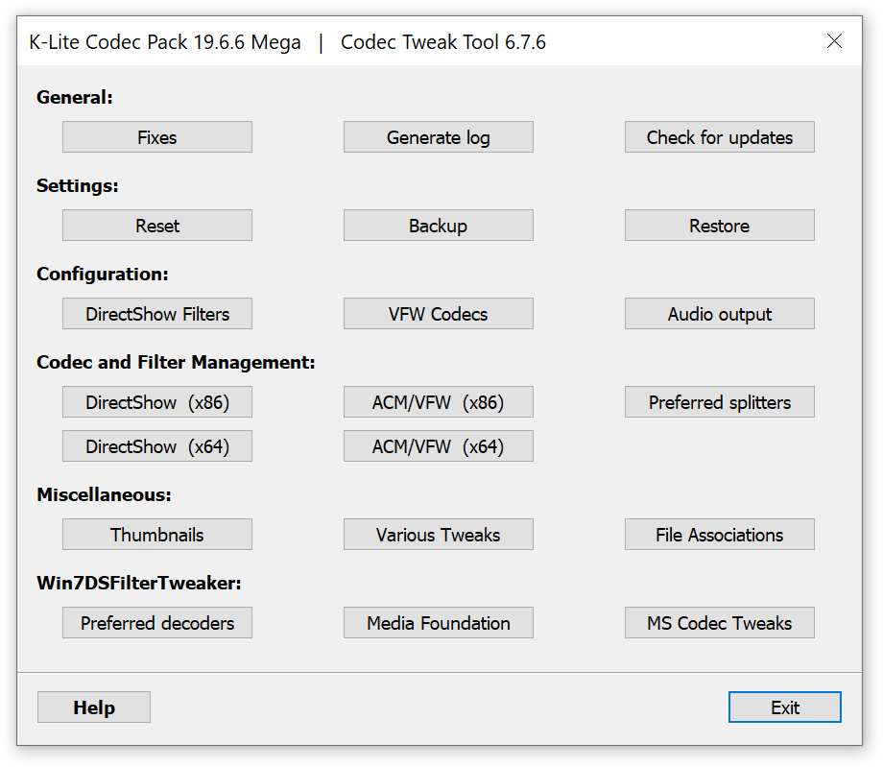The width and height of the screenshot is (883, 767).
Task: Manage ACM/VFW (x86) codecs
Action: tap(438, 401)
